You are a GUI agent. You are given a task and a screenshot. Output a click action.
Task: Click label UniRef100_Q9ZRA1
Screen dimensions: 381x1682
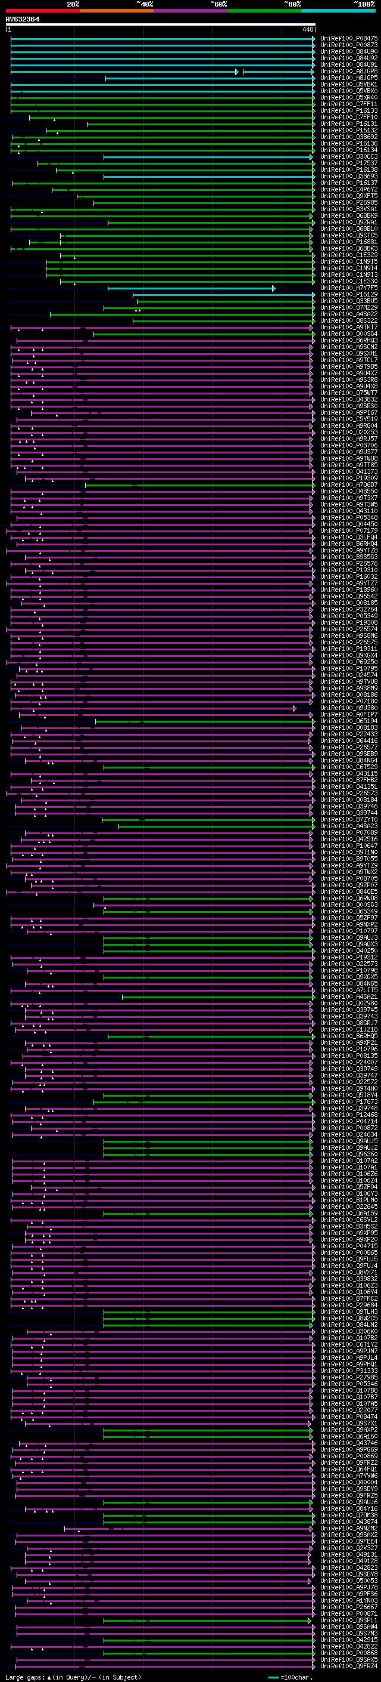pyautogui.click(x=348, y=222)
